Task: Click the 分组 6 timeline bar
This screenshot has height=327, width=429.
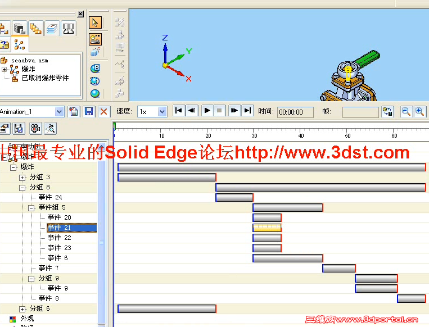Action: [x=167, y=309]
